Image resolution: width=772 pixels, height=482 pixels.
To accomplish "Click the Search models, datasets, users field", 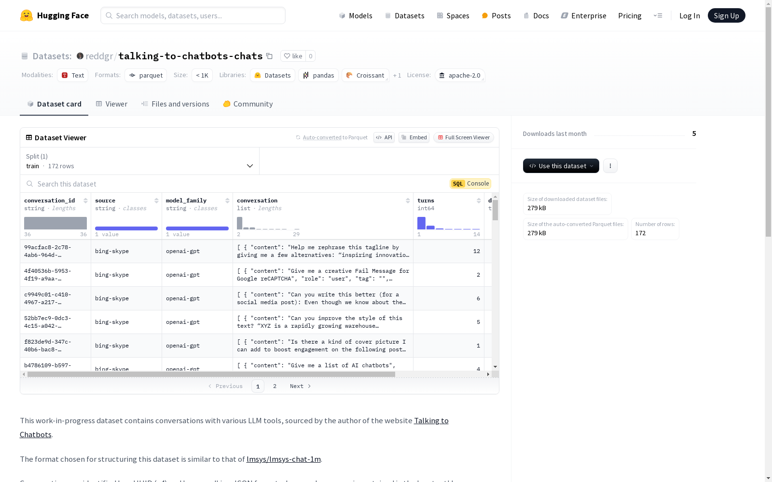I will point(193,15).
